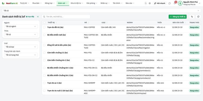
Task: Open the search magnifier in top bar
Action: 146,3
